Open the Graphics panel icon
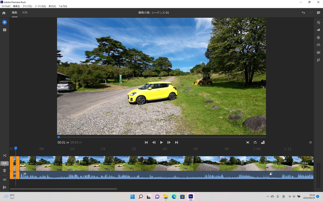Viewport: 323px width, 201px height. (x=319, y=23)
